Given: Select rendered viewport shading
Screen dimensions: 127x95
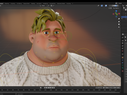Looking at the screenshot, I should click(x=118, y=6).
